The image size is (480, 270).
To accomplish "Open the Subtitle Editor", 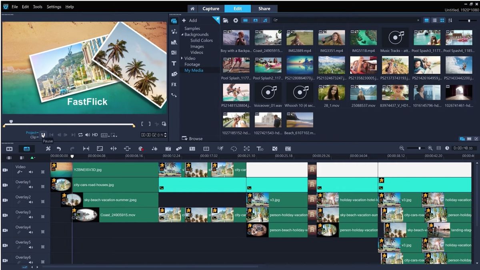I will coord(192,148).
